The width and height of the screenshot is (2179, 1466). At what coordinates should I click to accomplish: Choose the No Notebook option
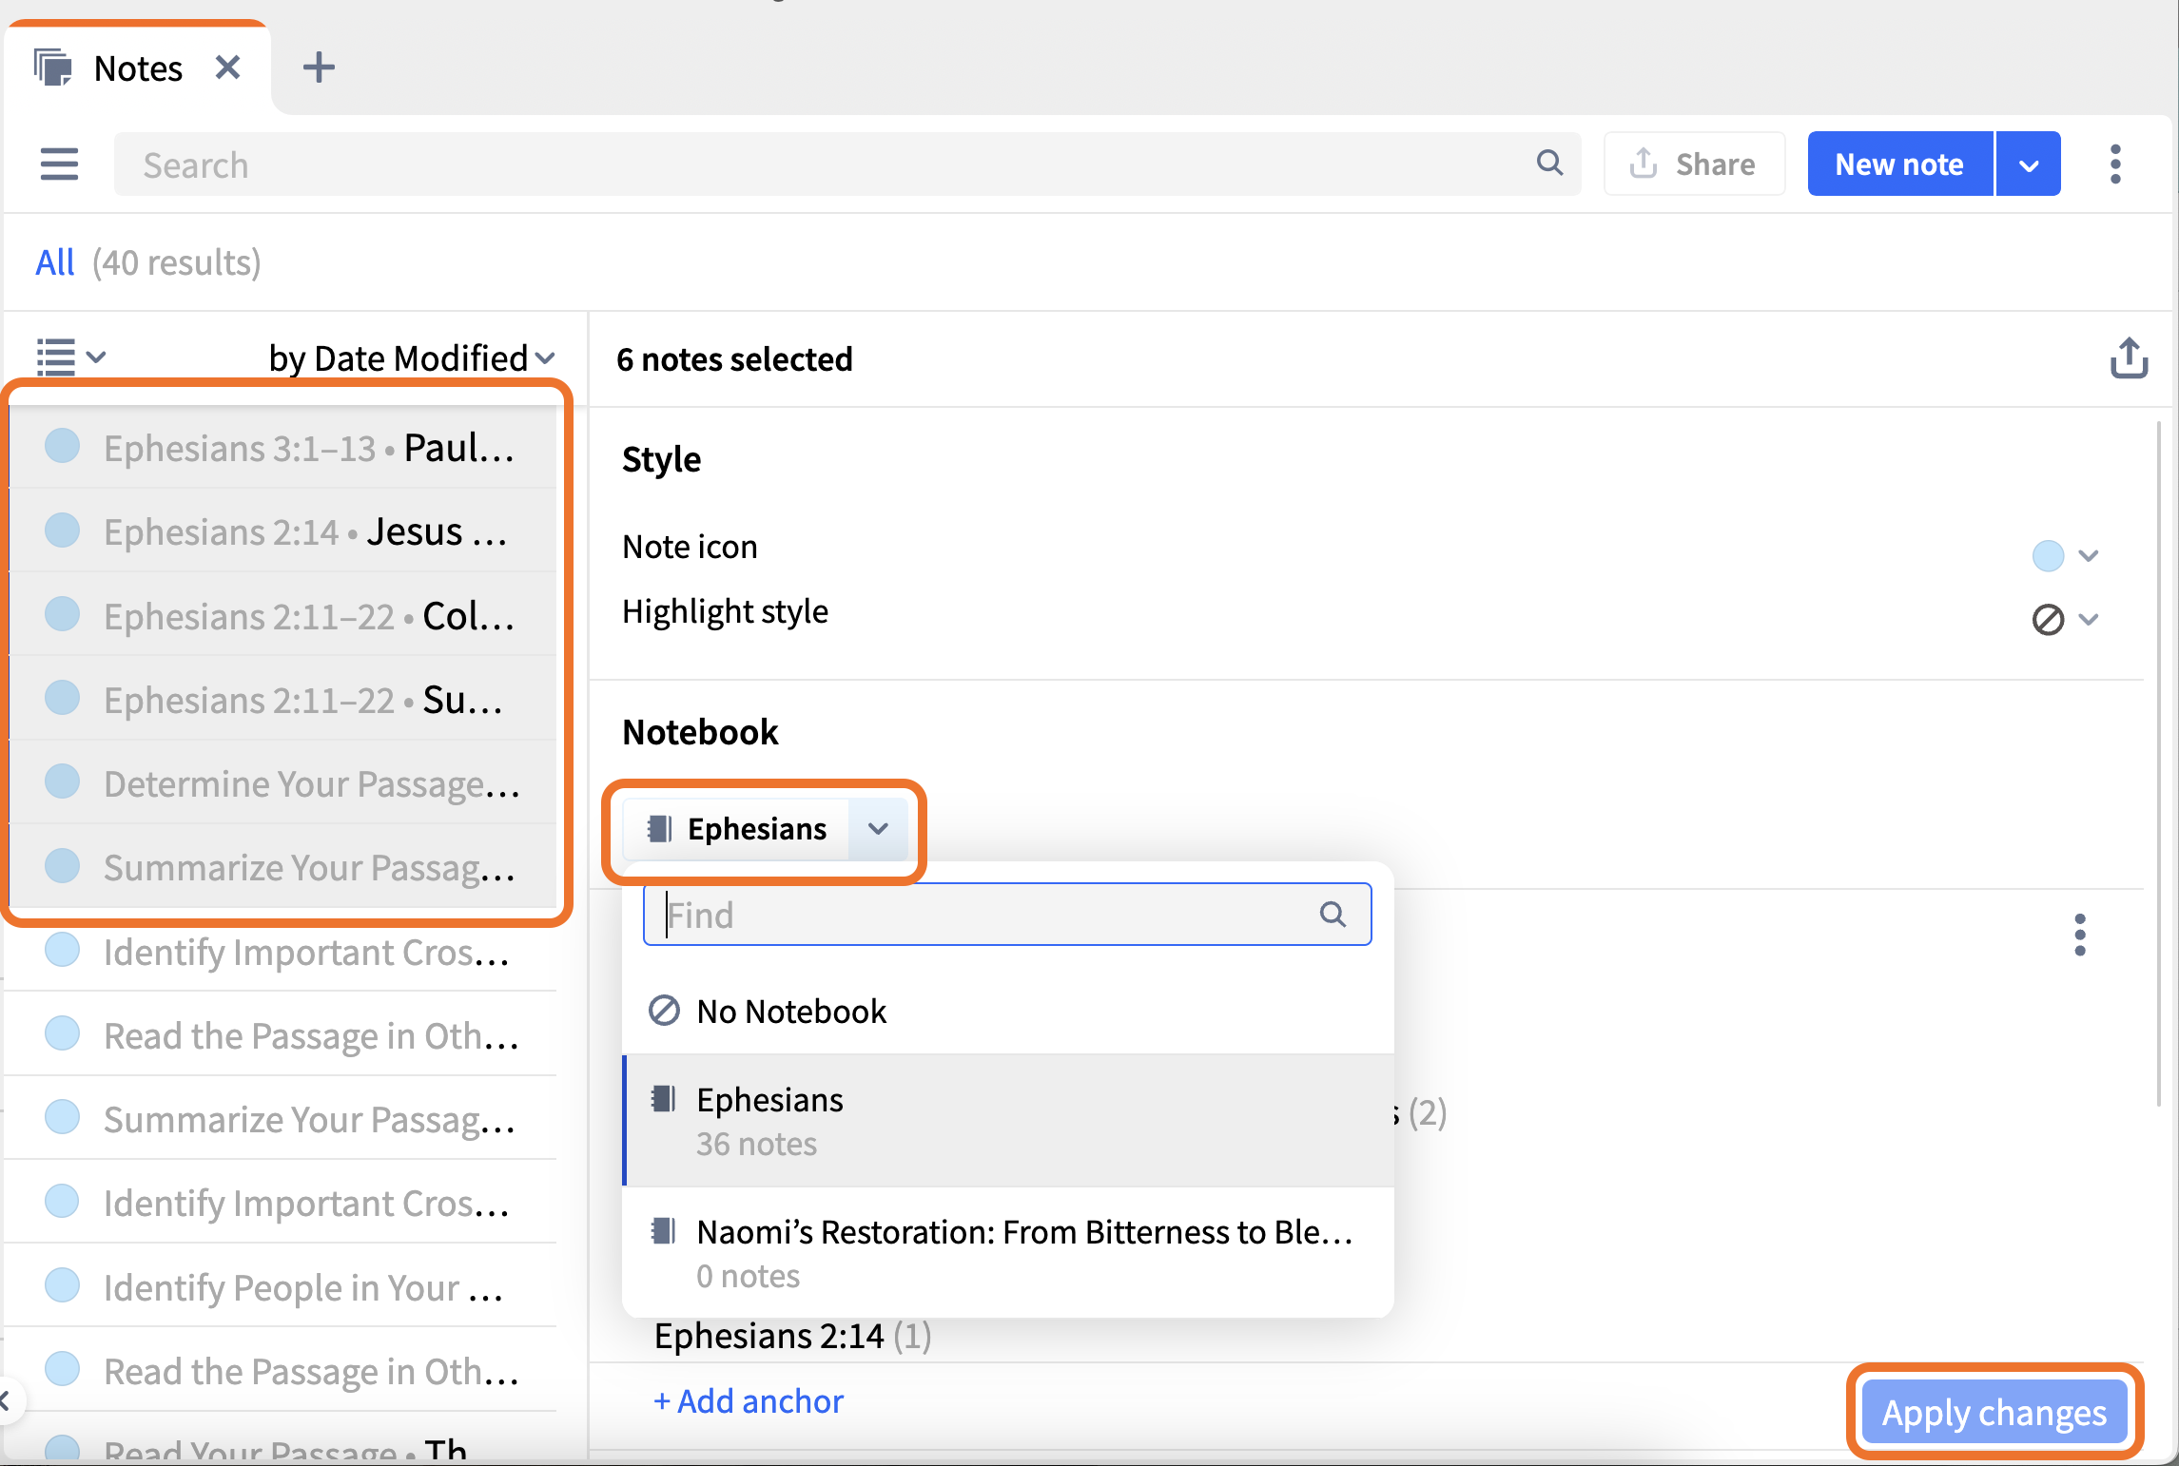click(1007, 1012)
